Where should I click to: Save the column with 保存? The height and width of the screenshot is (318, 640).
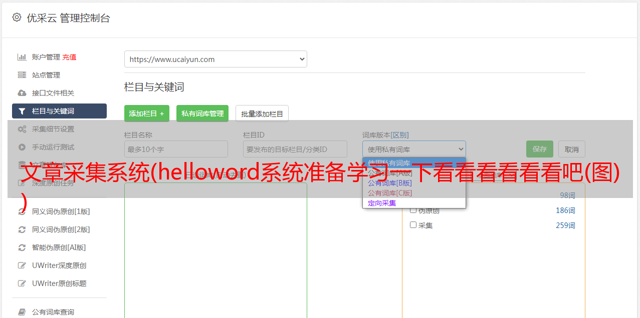(x=540, y=149)
